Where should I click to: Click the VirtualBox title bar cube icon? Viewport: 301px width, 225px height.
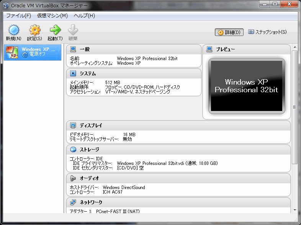click(6, 5)
